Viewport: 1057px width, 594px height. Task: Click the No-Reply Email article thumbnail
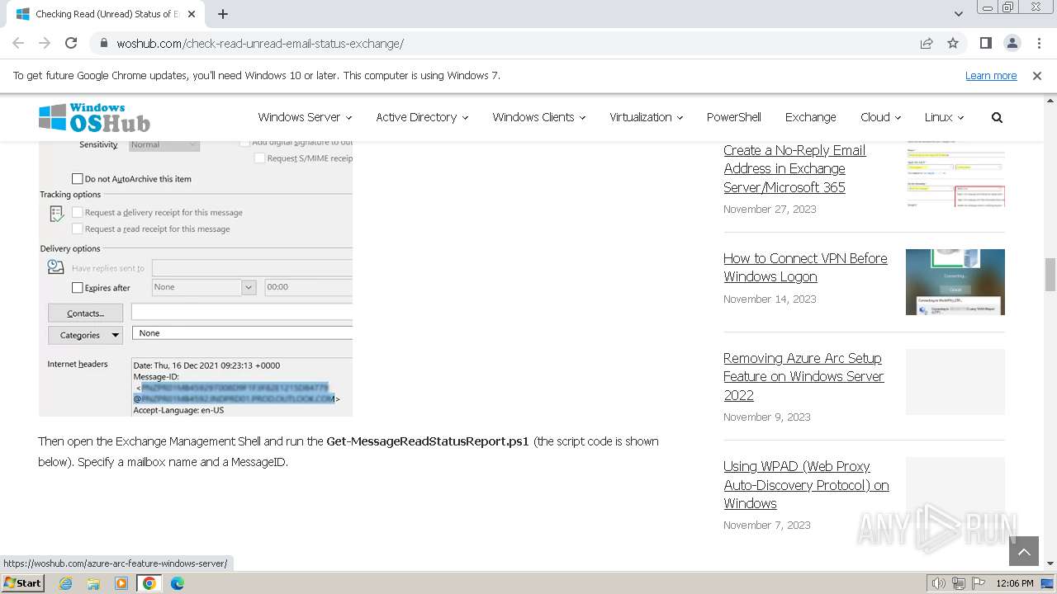pyautogui.click(x=955, y=174)
